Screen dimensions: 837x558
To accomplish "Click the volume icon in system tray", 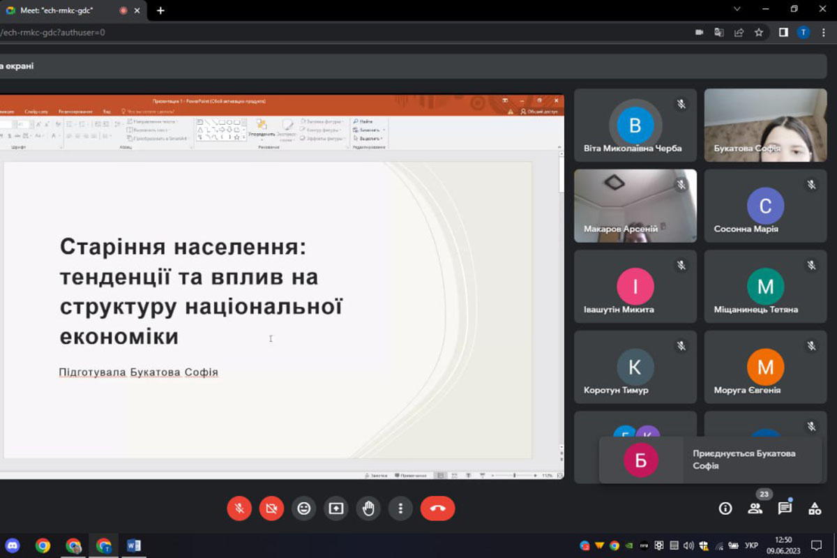I will pyautogui.click(x=689, y=545).
